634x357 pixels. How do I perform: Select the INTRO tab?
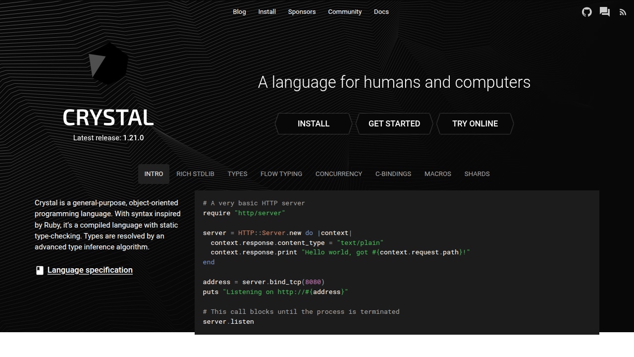(154, 174)
